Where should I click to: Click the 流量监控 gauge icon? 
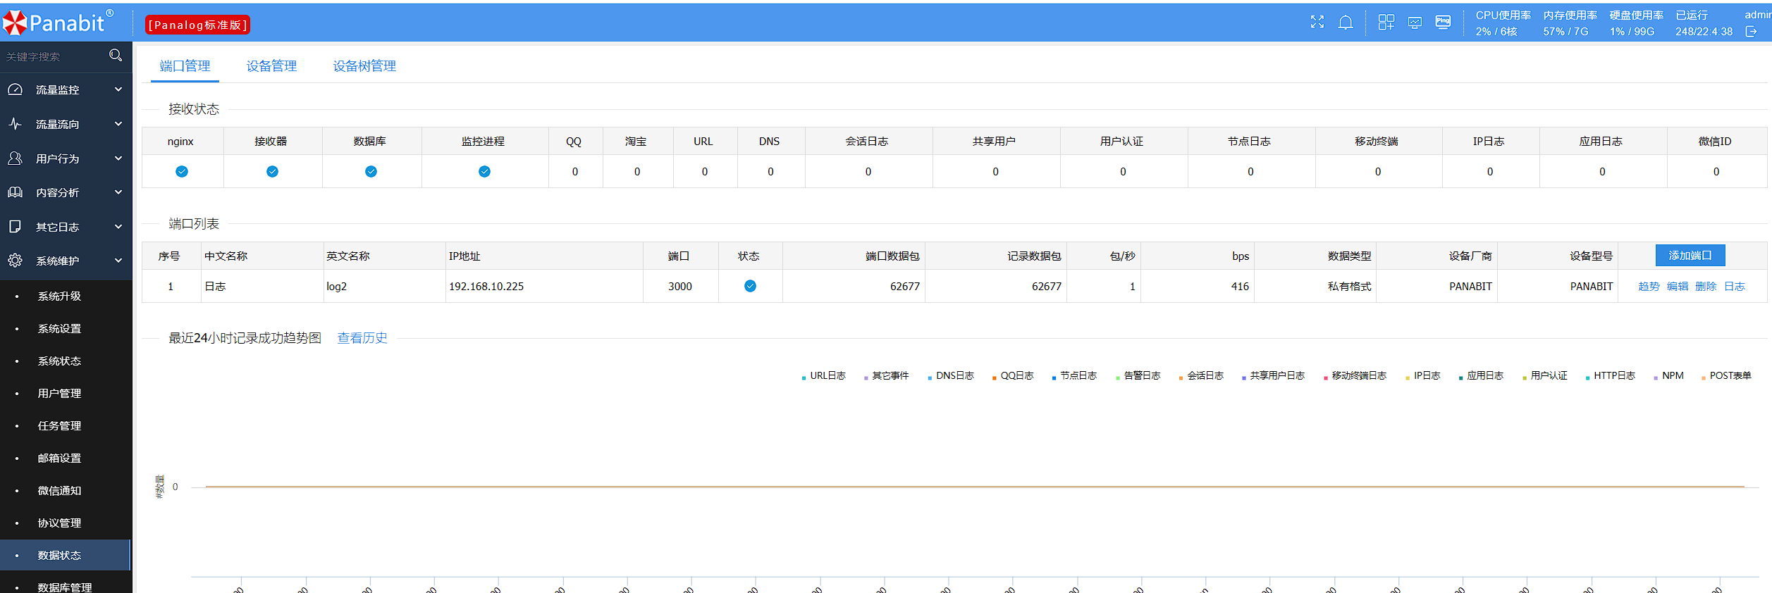pos(15,89)
